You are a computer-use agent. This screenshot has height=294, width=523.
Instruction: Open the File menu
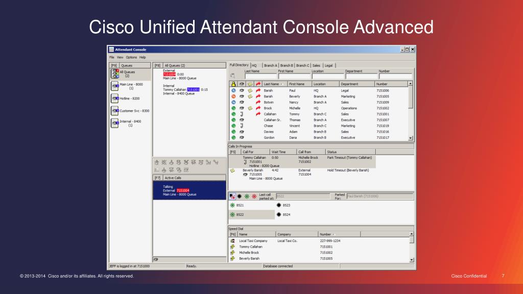(x=112, y=57)
